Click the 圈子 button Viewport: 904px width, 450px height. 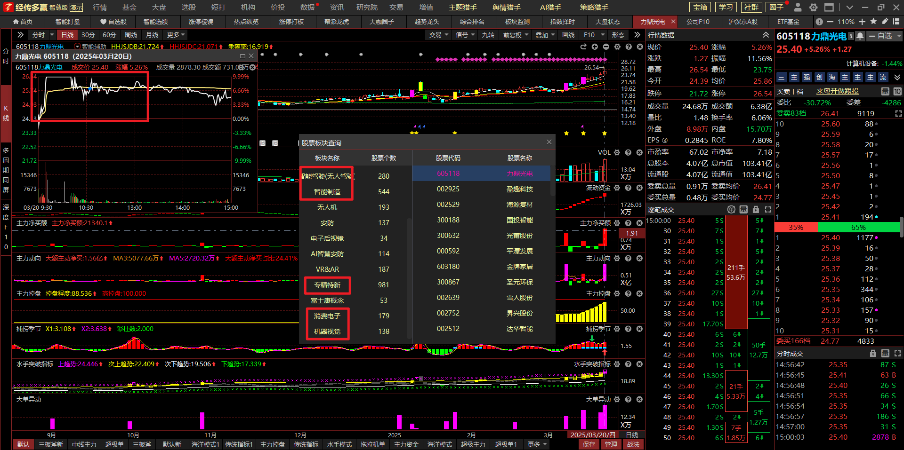(777, 8)
